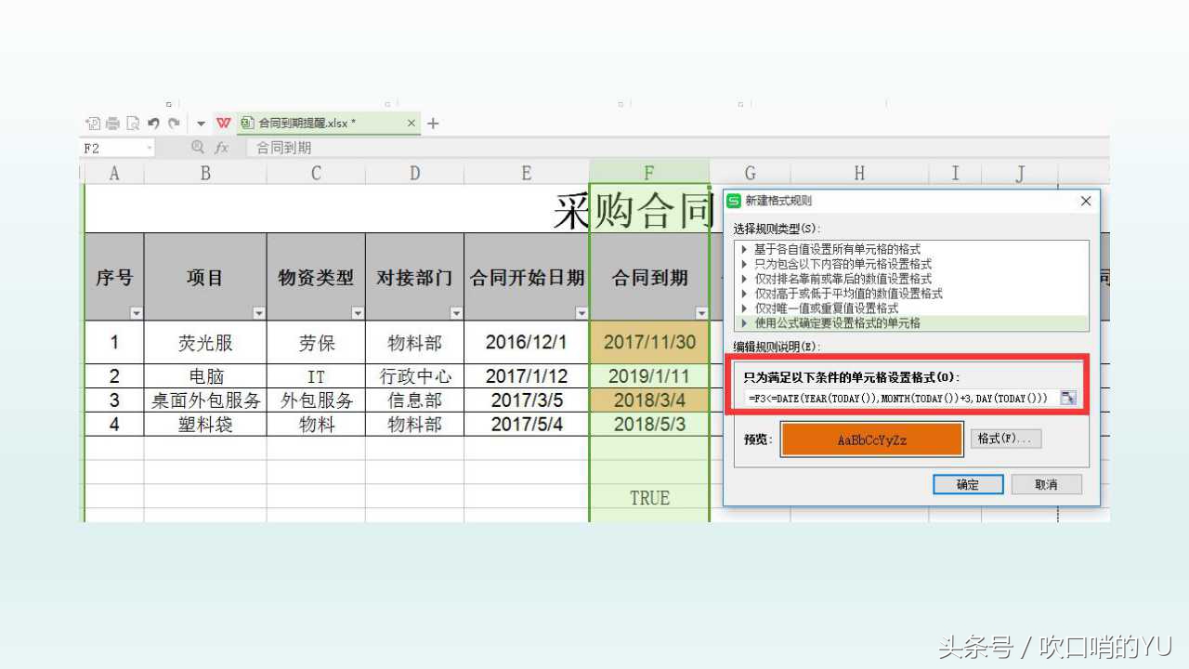This screenshot has height=669, width=1189.
Task: Click the Insert Function fx icon
Action: click(x=223, y=147)
